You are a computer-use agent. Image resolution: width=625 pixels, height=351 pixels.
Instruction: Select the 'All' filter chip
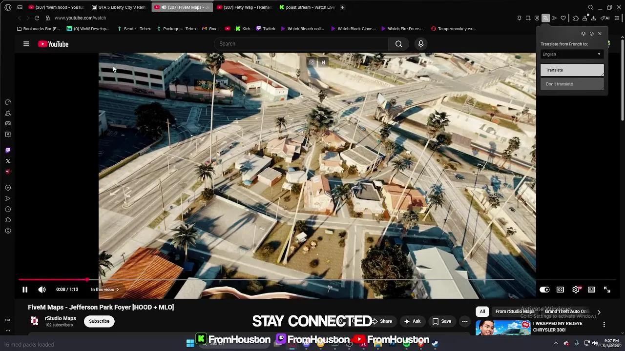click(482, 312)
